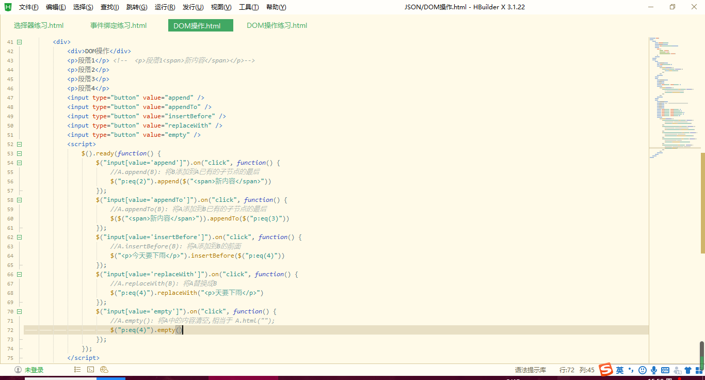Switch to DOM操作练习.html tab

coord(277,25)
